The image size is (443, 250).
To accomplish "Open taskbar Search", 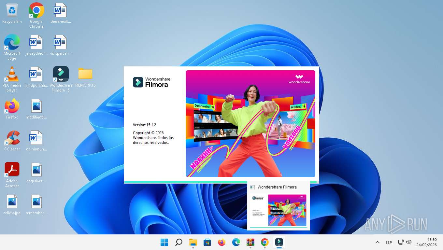I will 179,242.
